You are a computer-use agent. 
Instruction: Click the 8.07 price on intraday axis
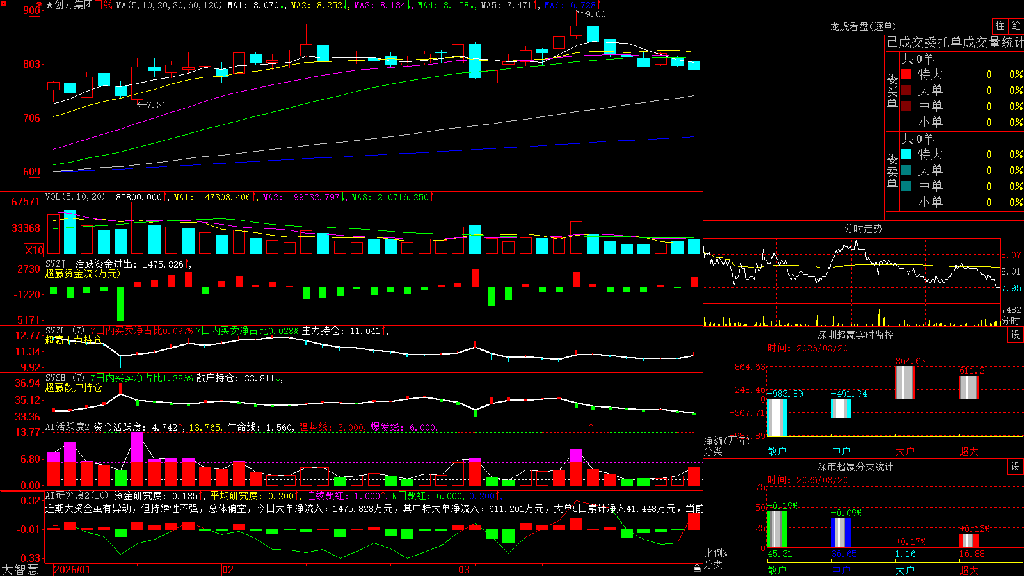(x=1012, y=255)
